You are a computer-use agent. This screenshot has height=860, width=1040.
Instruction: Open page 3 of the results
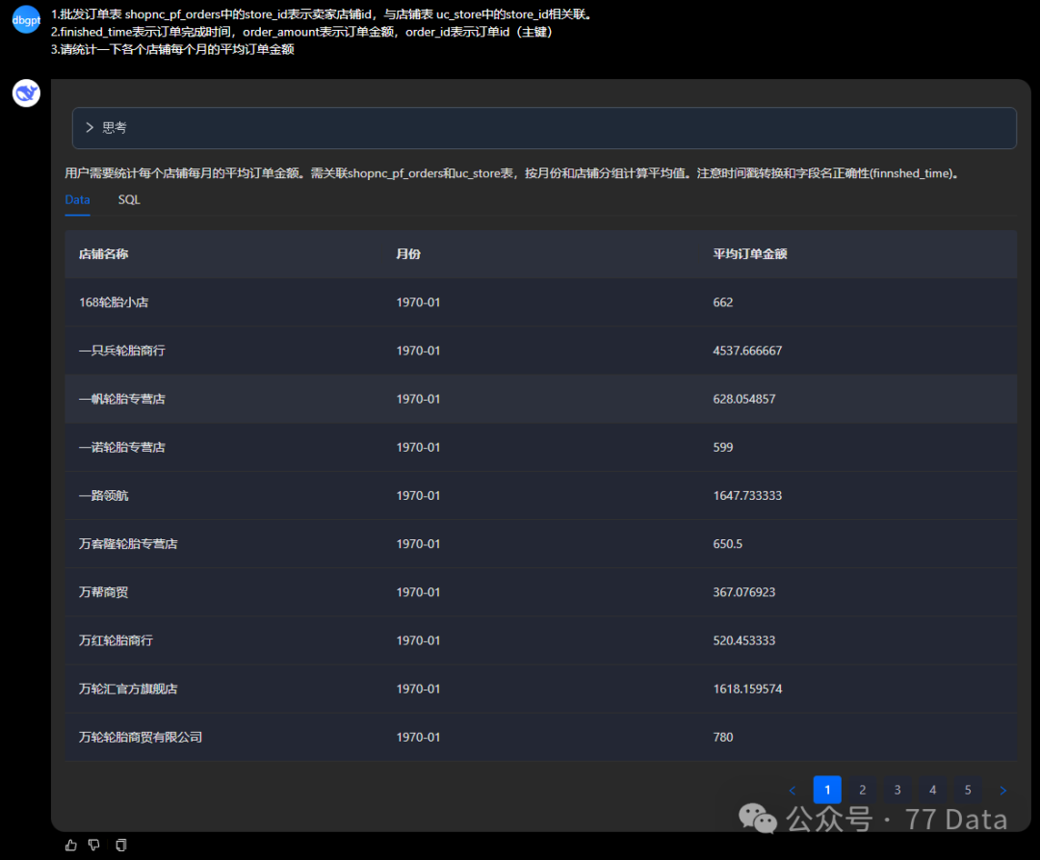coord(897,790)
